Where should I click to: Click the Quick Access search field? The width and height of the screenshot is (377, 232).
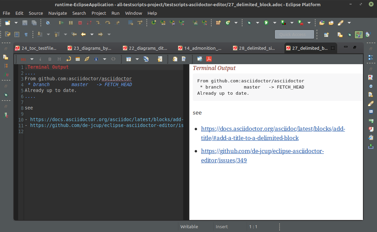tap(294, 34)
